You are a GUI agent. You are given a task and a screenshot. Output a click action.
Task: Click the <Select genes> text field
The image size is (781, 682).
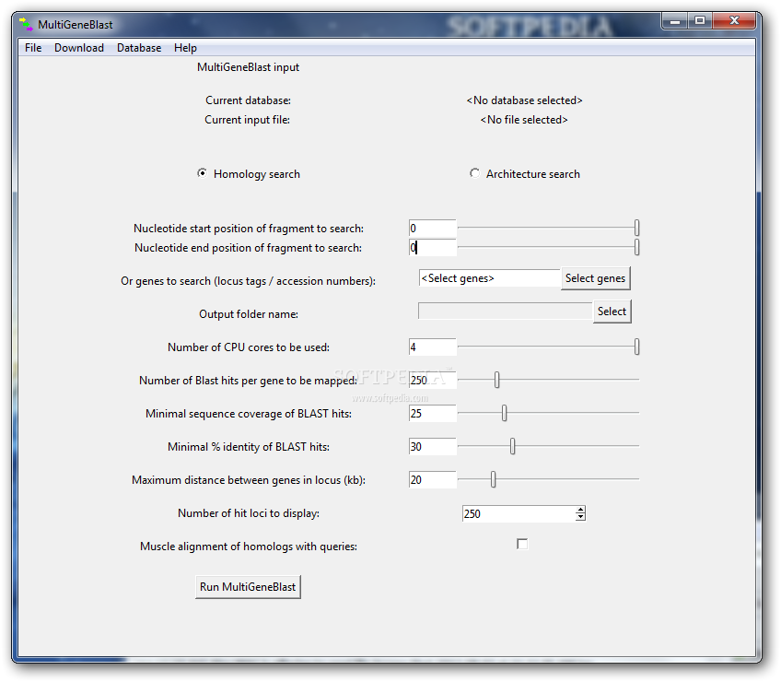[490, 278]
